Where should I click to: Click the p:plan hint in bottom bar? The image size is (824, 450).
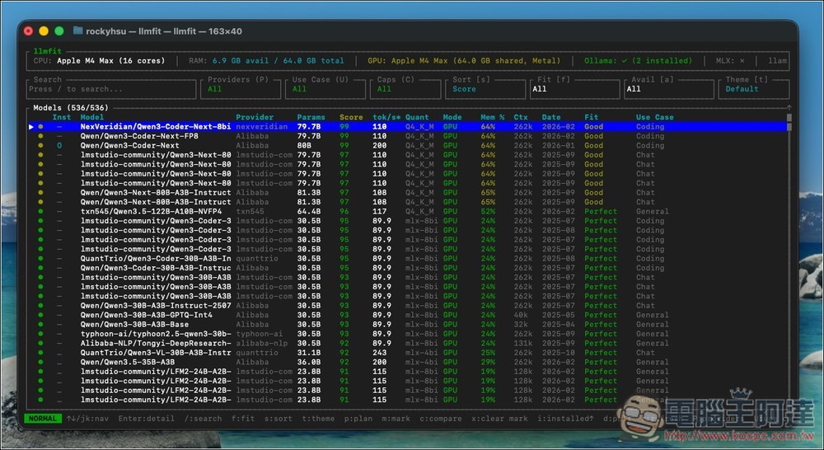pos(355,419)
